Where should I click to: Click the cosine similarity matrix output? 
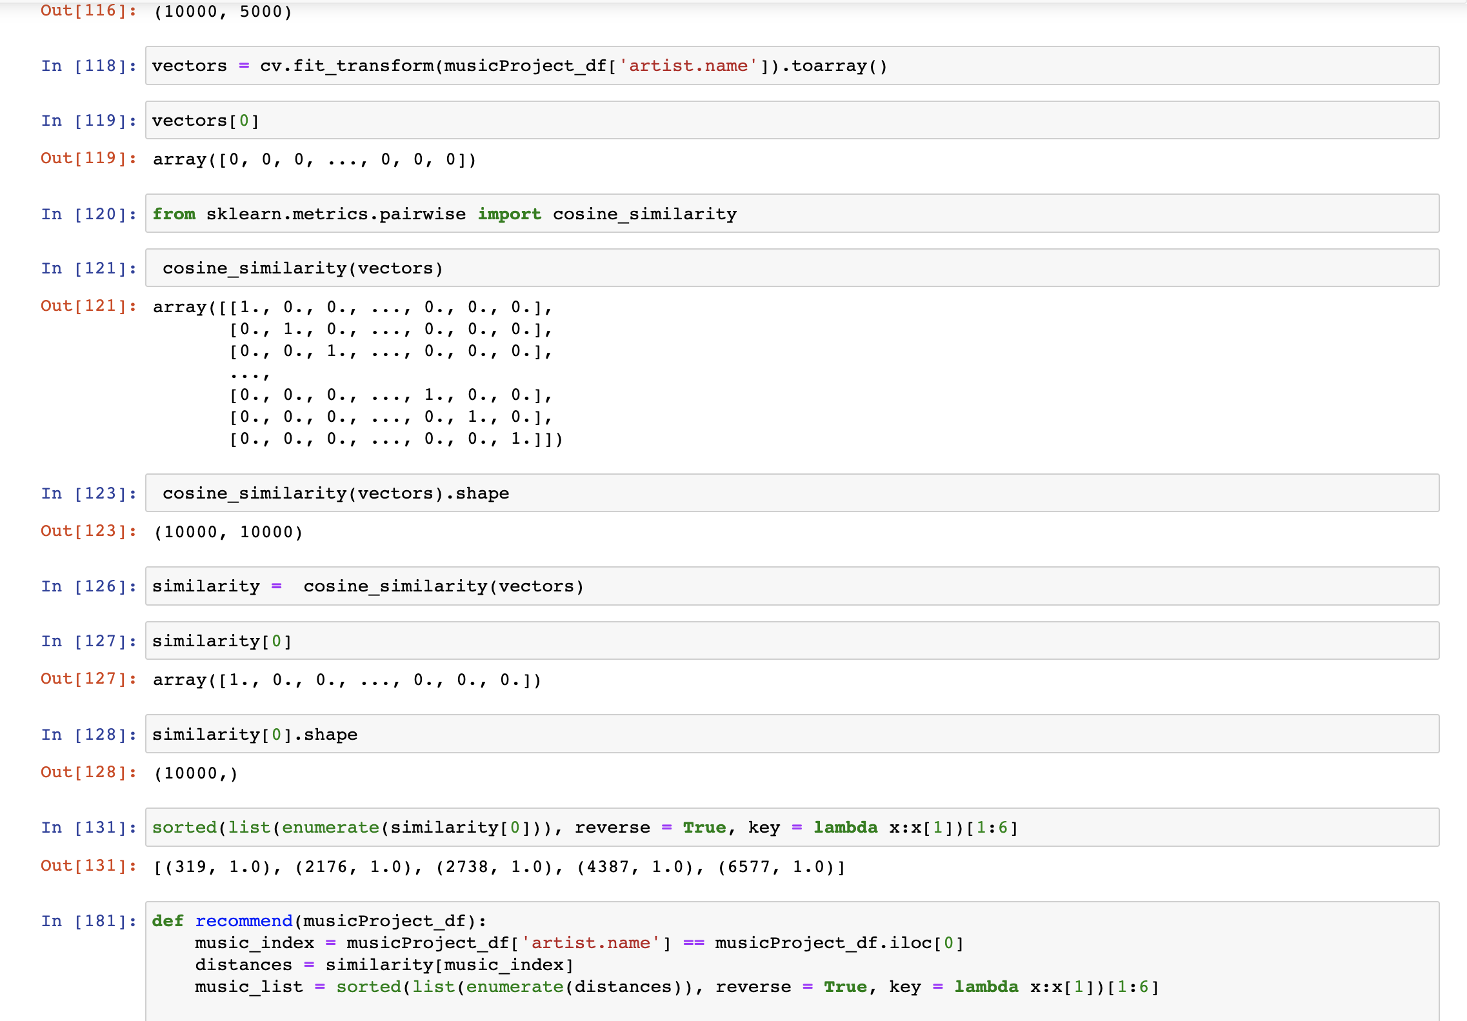click(x=357, y=373)
